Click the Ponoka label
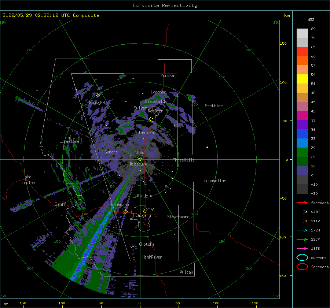330x308 pixels. 167,75
